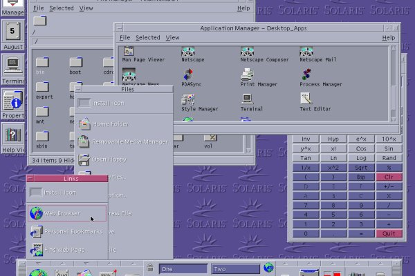415x276 pixels.
Task: Launch Text Editor from Application Manager
Action: click(x=306, y=98)
